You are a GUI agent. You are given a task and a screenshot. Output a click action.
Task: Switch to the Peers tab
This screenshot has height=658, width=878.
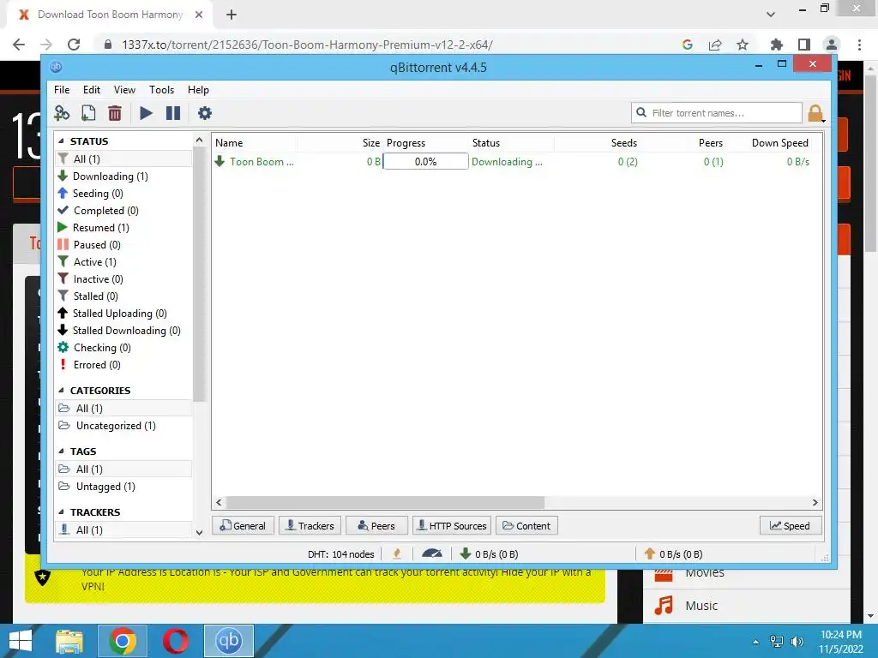tap(377, 526)
